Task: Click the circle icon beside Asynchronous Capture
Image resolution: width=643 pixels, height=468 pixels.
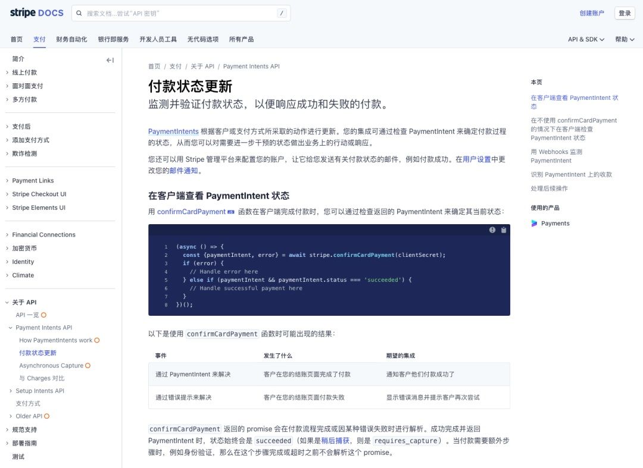Action: click(x=88, y=366)
